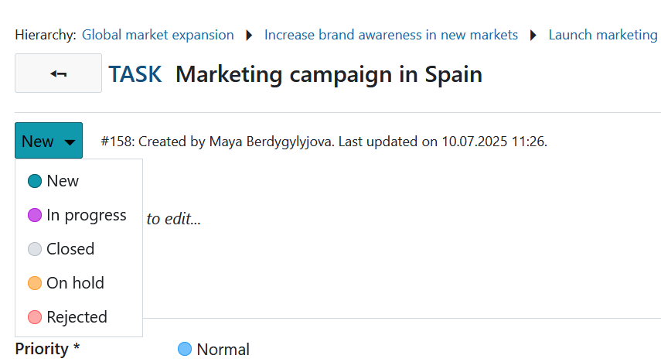This screenshot has height=362, width=661.
Task: Click the back arrow button
Action: 58,73
